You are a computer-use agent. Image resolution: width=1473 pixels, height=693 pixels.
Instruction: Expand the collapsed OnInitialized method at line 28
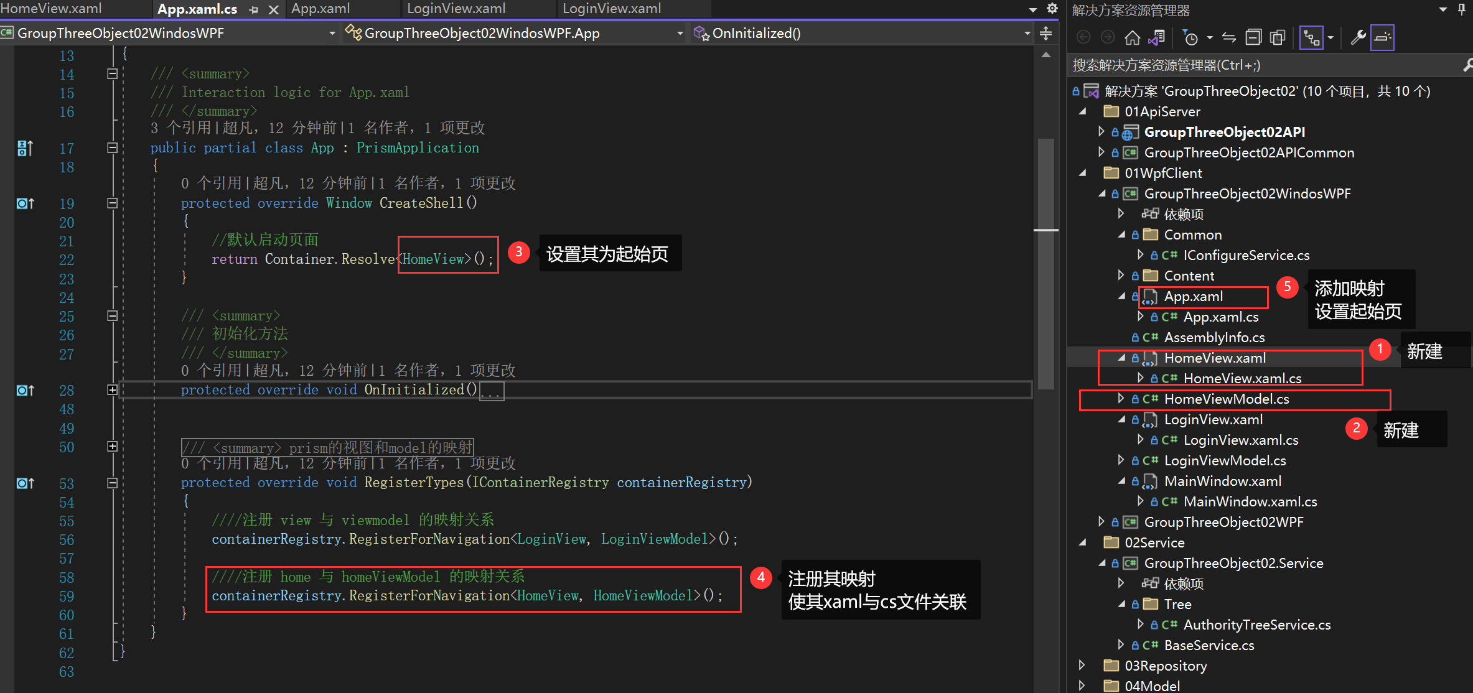pos(112,390)
